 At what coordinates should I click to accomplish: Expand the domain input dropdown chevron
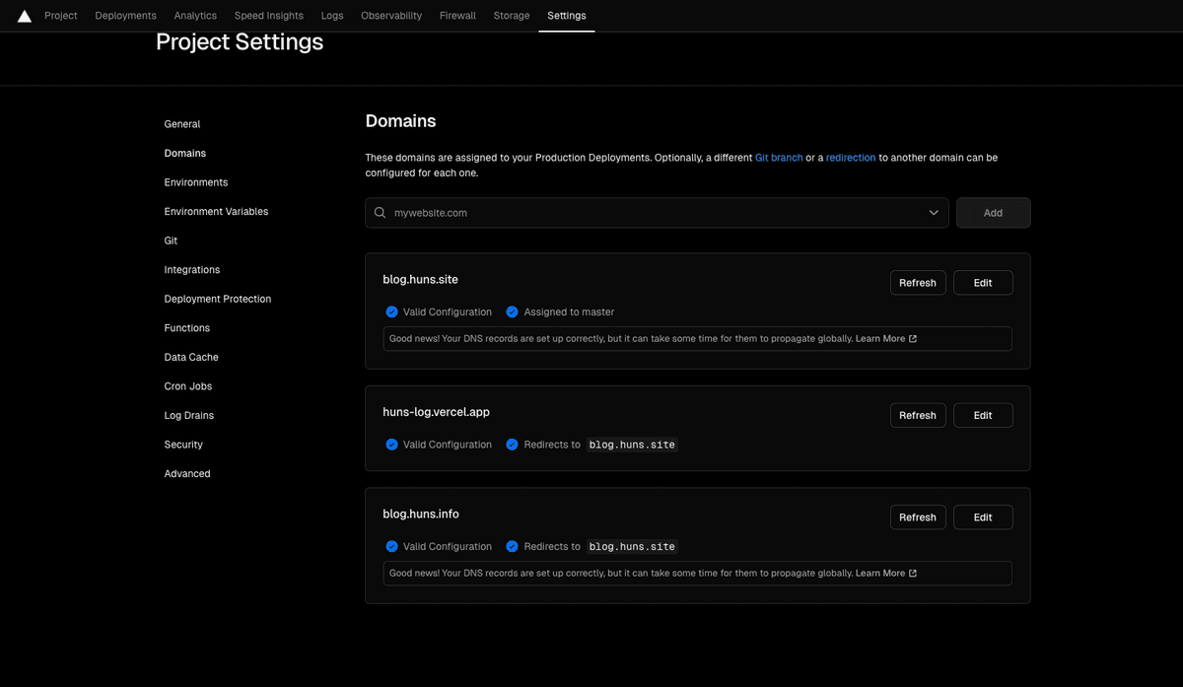click(934, 213)
